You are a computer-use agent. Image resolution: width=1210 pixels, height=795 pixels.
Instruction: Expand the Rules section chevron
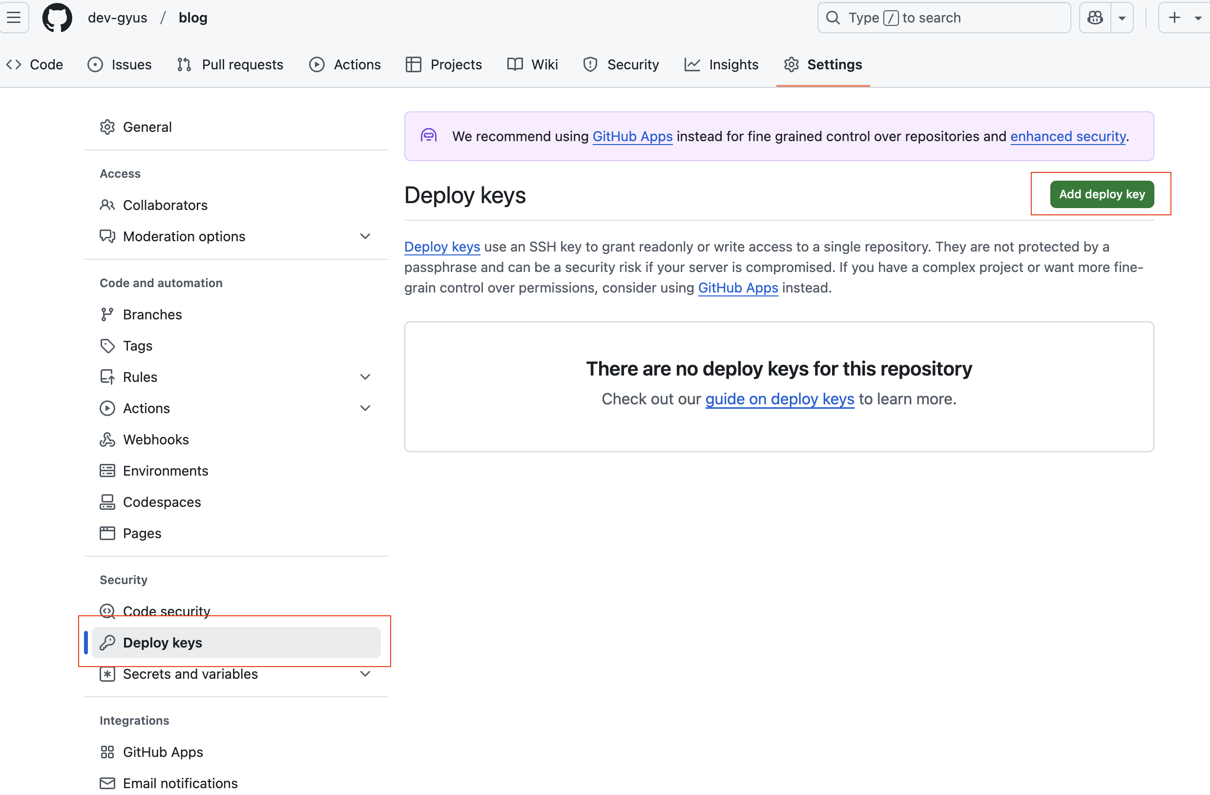pos(365,377)
